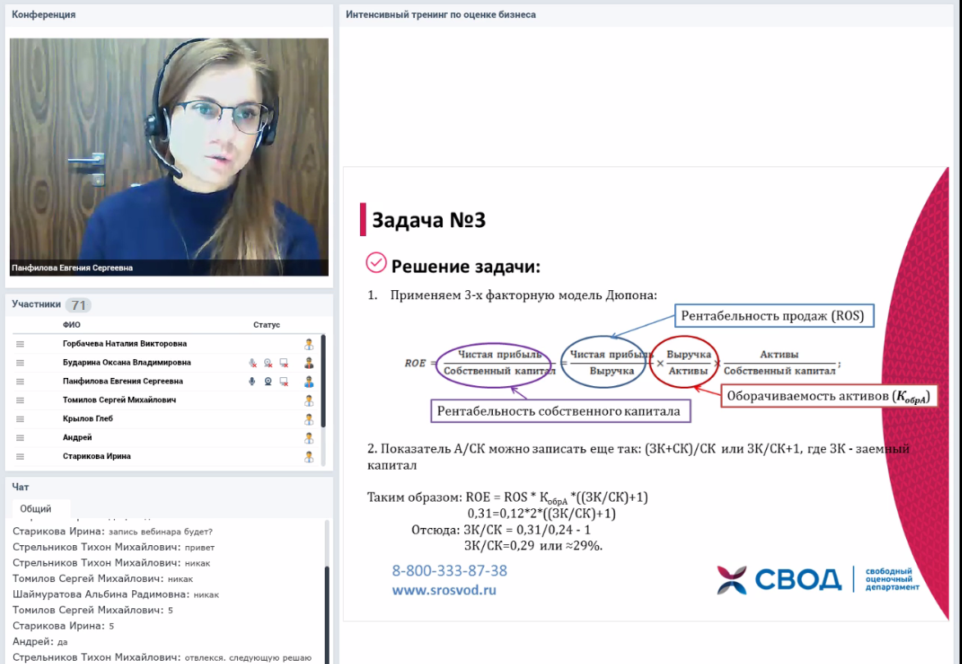Click the participant count badge 71
The width and height of the screenshot is (962, 664).
(79, 305)
